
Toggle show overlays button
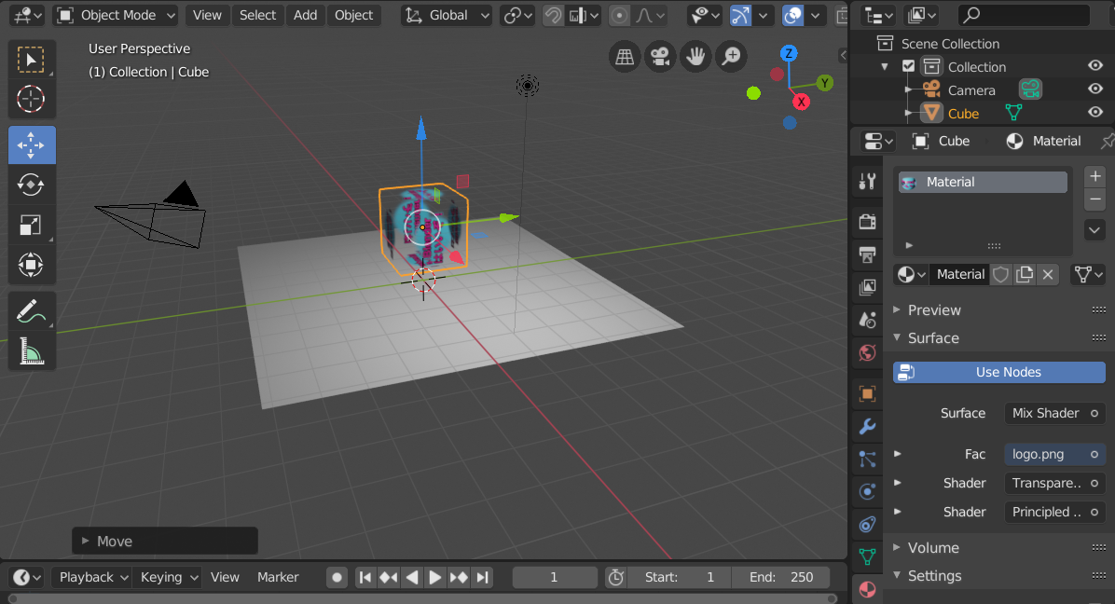pyautogui.click(x=792, y=15)
